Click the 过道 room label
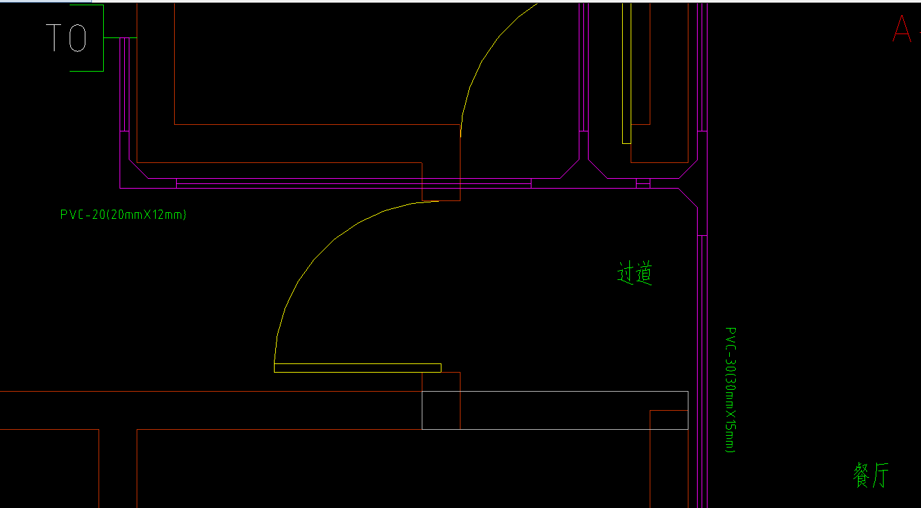 (635, 273)
